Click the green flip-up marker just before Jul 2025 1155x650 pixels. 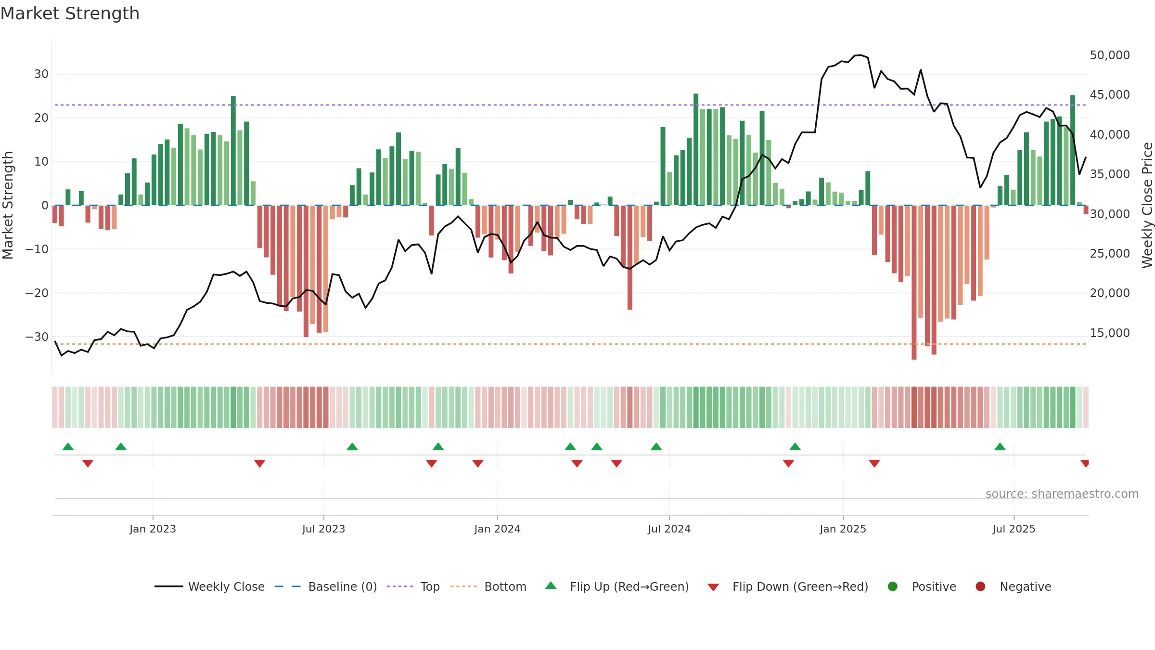click(x=1000, y=446)
